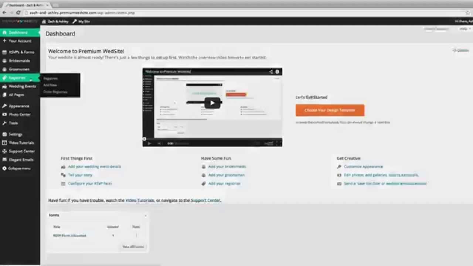Click the All Pages sidebar icon

pyautogui.click(x=4, y=95)
